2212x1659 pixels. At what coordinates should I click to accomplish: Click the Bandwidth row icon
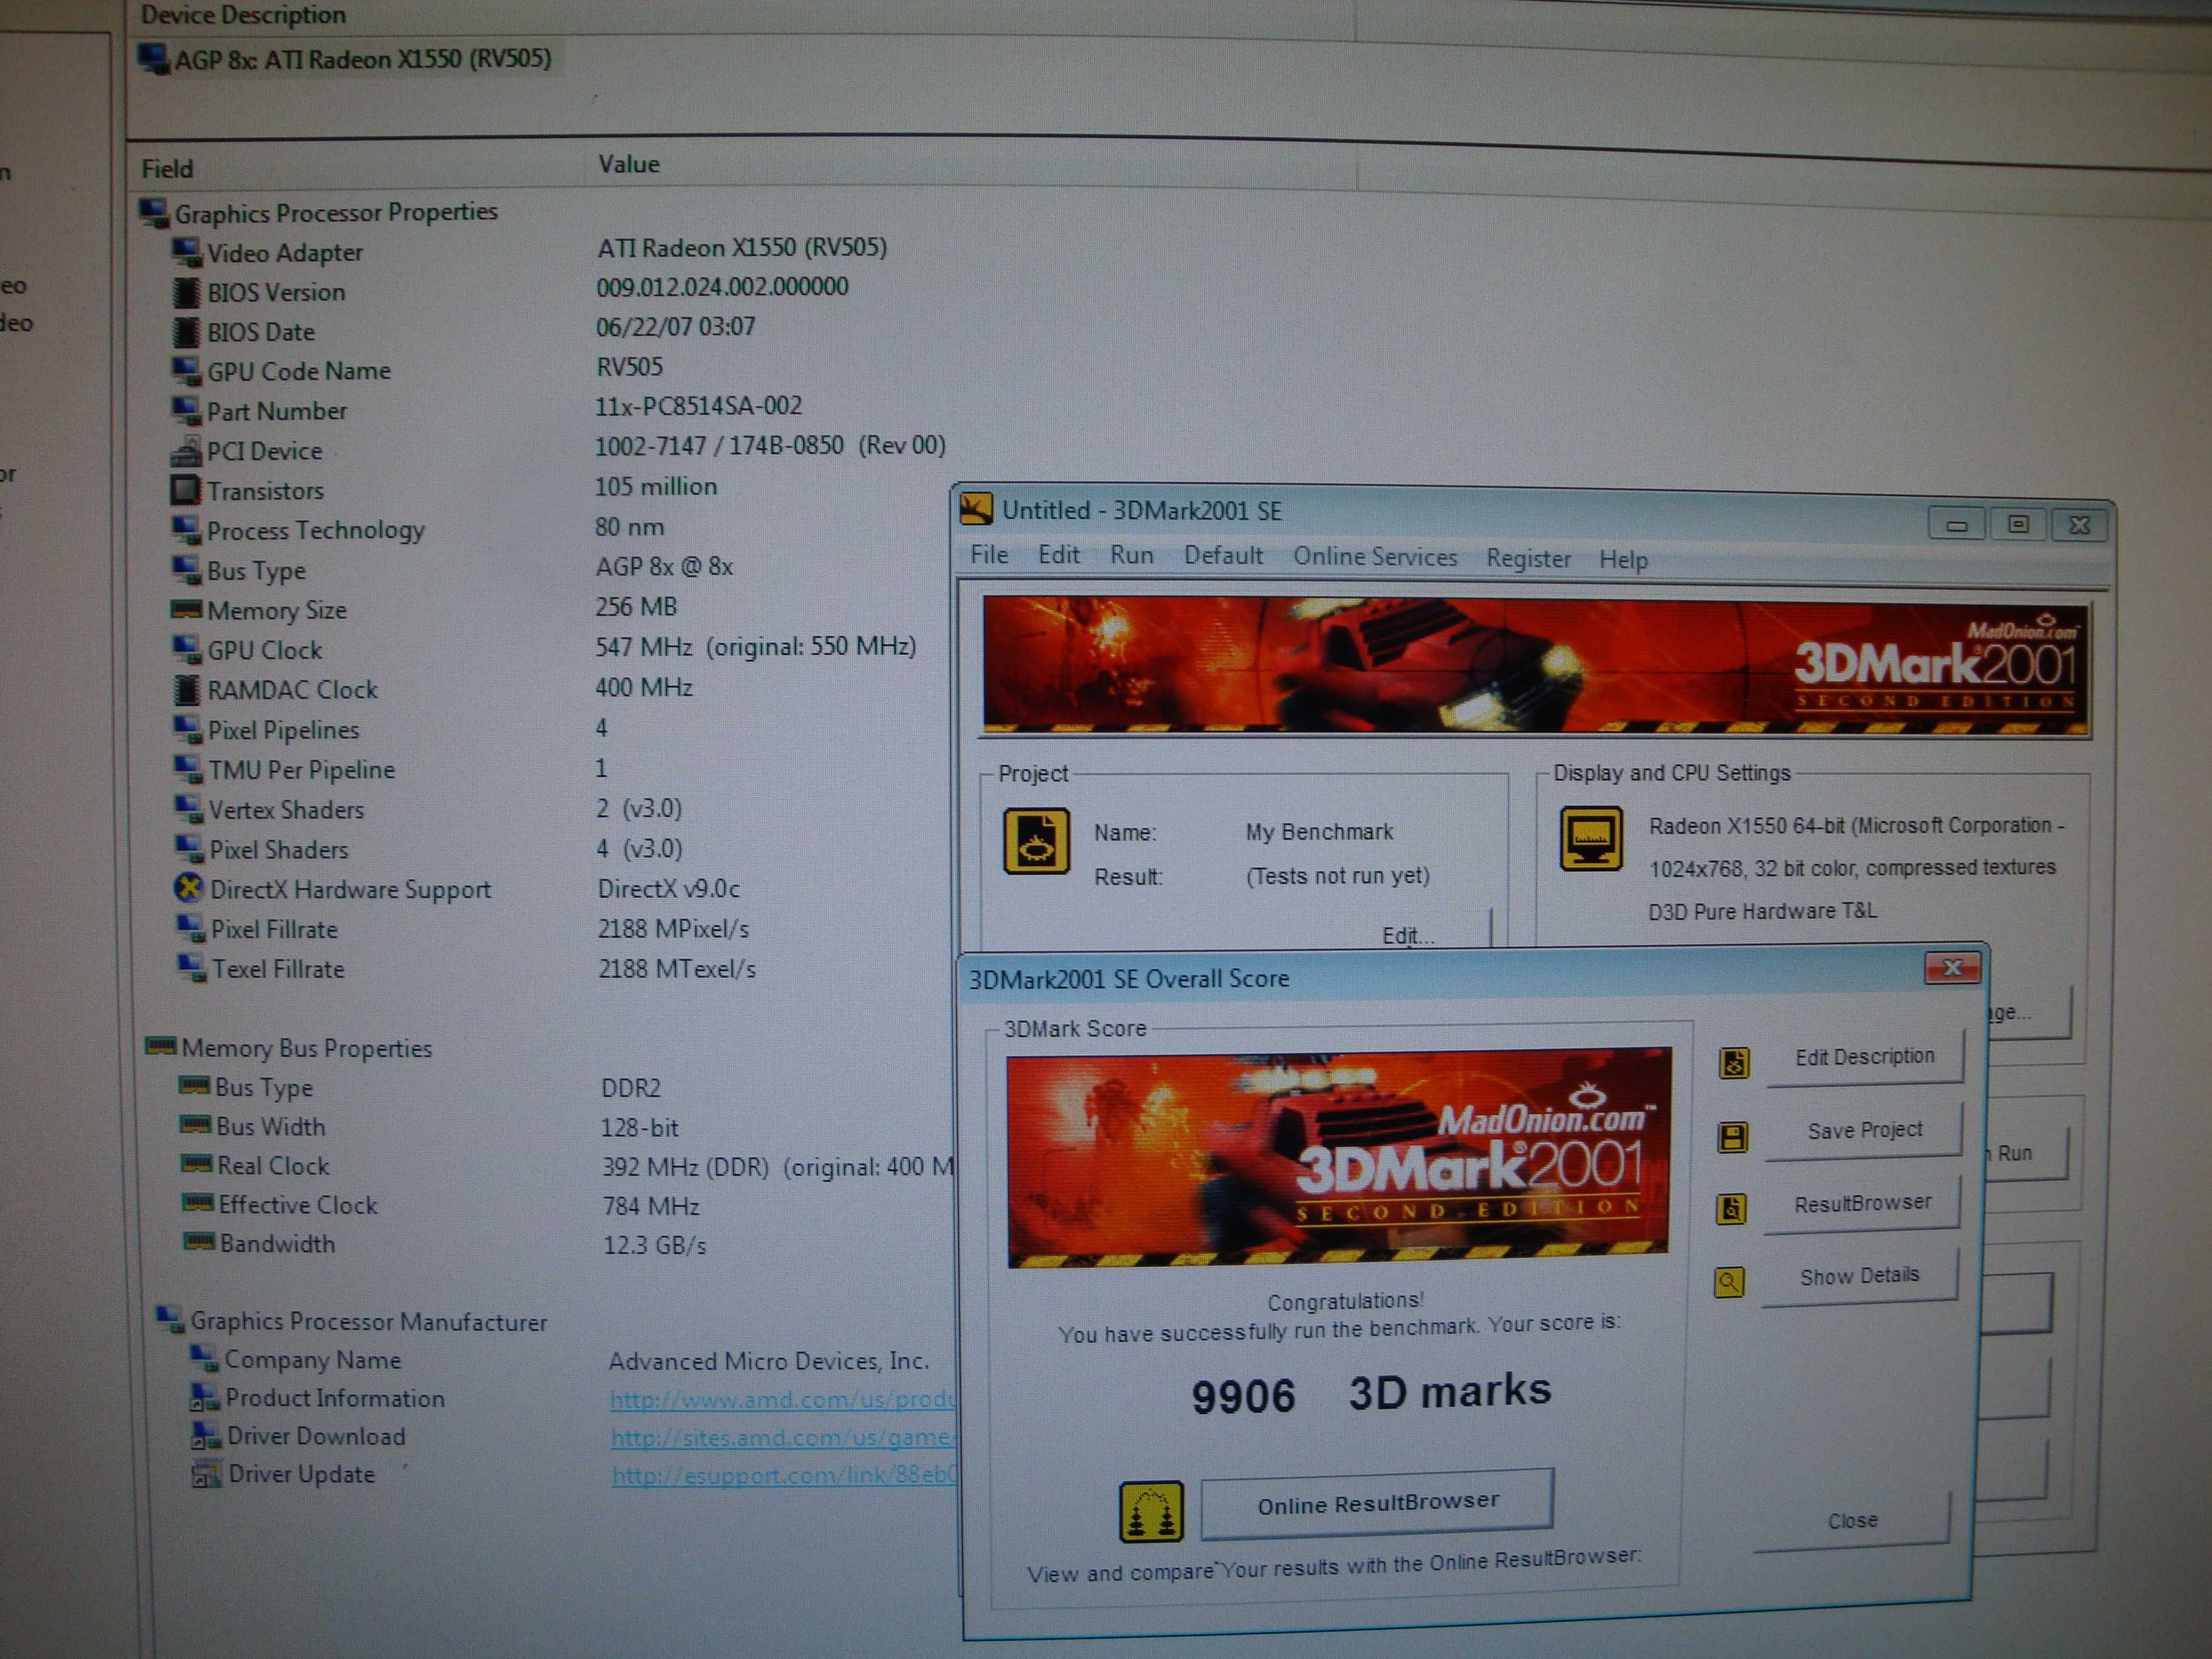(x=199, y=1242)
